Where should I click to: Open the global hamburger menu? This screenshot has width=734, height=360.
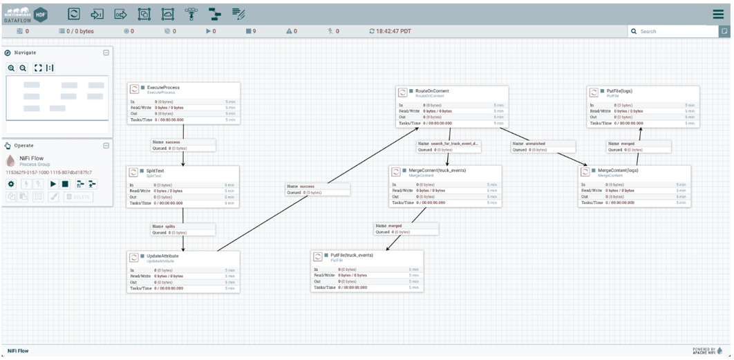(718, 14)
